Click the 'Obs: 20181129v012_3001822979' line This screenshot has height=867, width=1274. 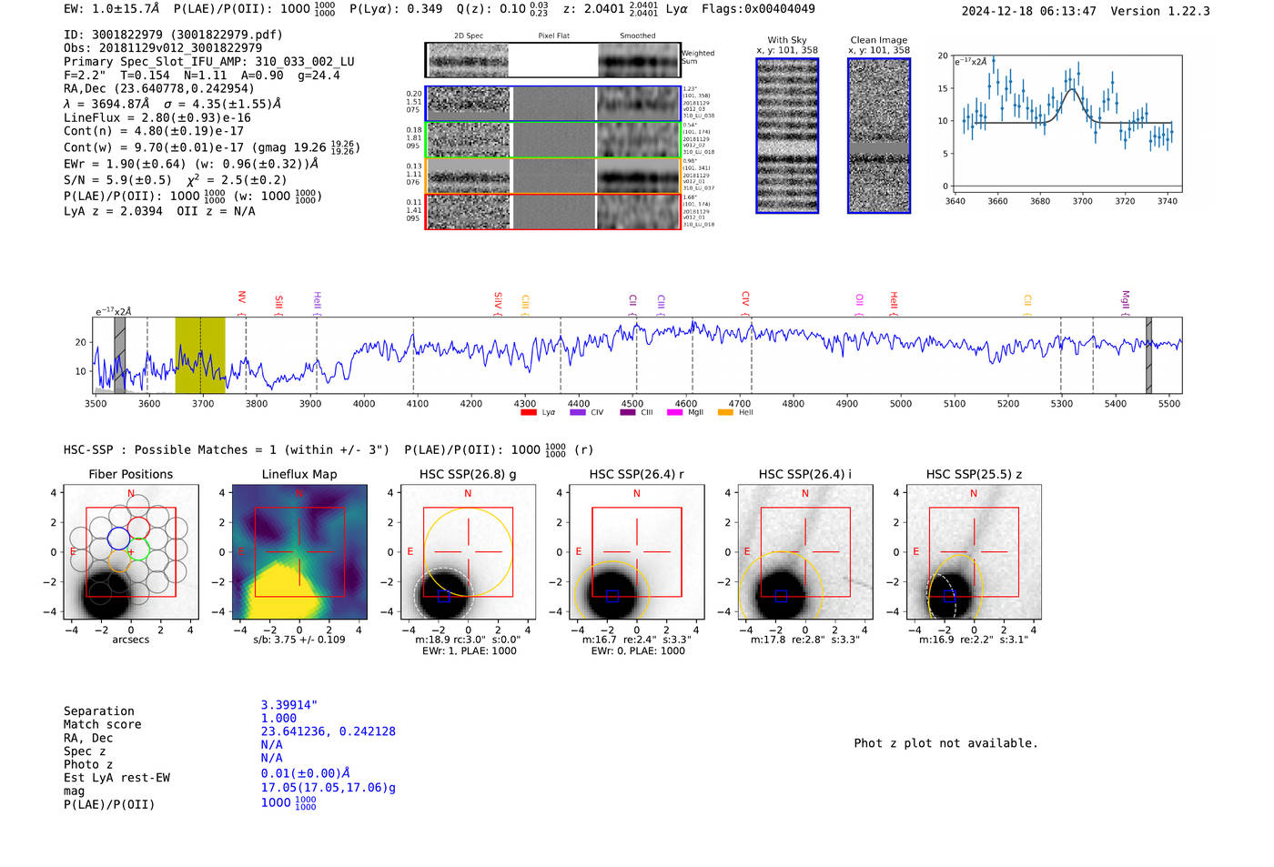(x=163, y=47)
